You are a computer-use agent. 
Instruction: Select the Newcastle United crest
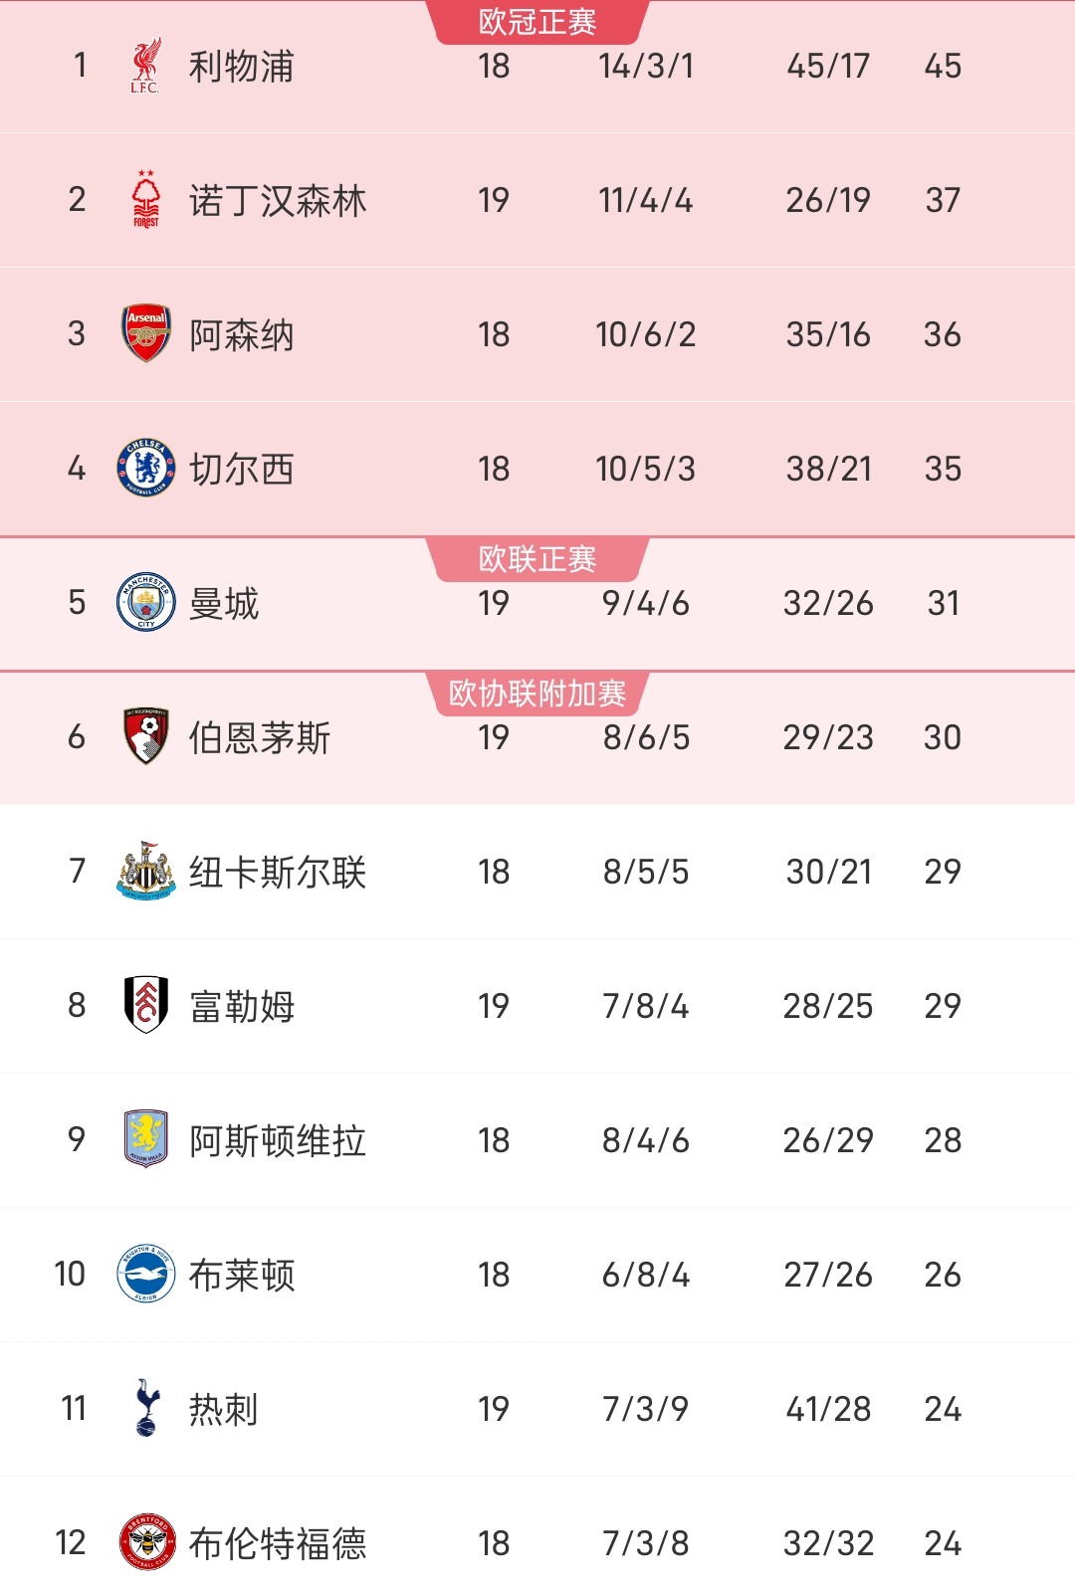coord(146,871)
